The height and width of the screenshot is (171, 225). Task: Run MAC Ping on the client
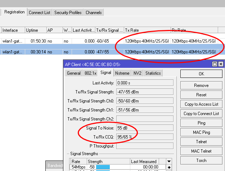click(201, 132)
